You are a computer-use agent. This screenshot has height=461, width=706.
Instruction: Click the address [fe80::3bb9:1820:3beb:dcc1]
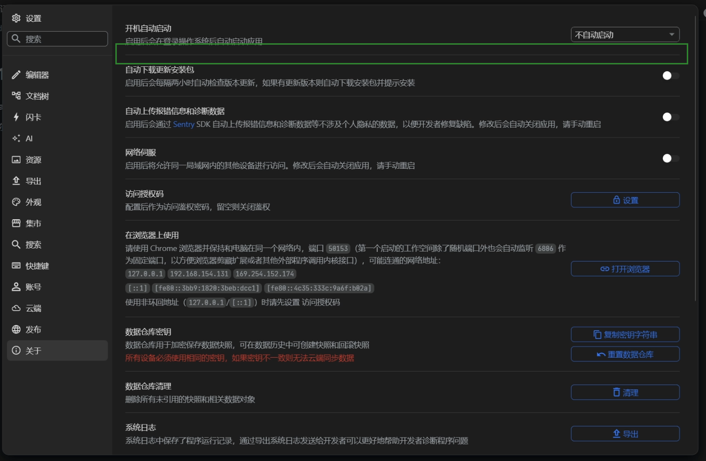(207, 288)
